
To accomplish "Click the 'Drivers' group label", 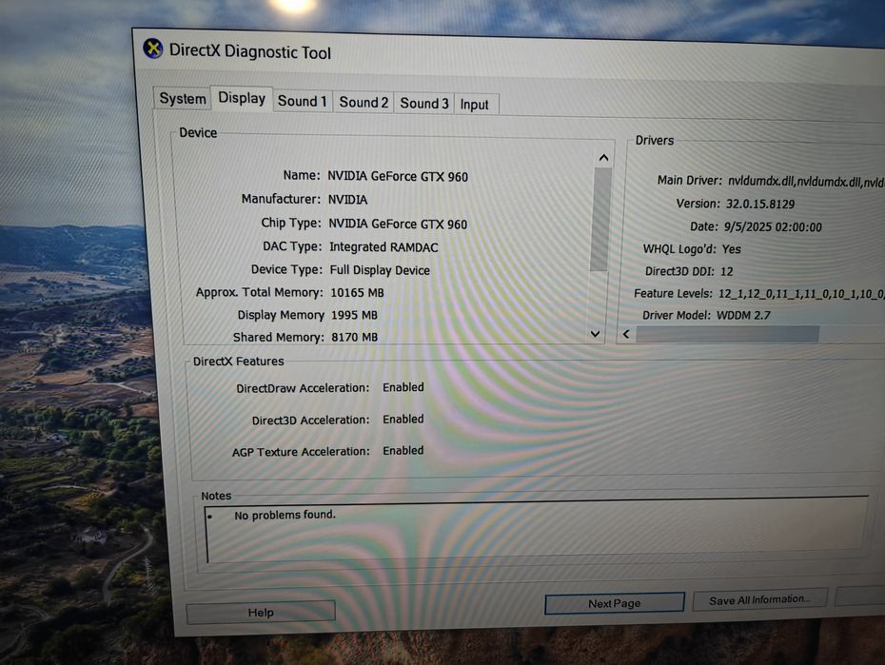I will point(655,141).
